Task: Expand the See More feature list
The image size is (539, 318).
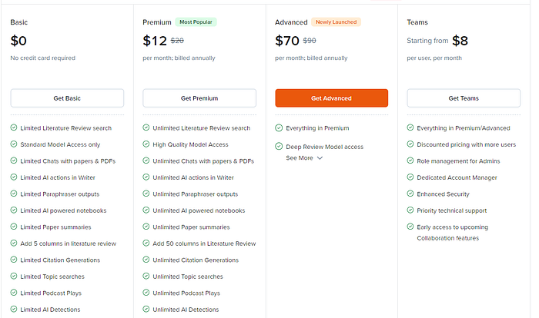Action: (300, 158)
